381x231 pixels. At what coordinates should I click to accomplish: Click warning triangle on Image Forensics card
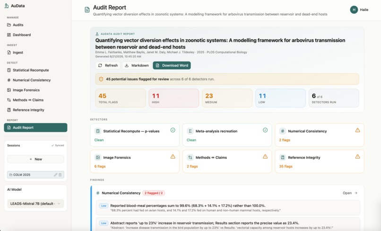pyautogui.click(x=173, y=157)
